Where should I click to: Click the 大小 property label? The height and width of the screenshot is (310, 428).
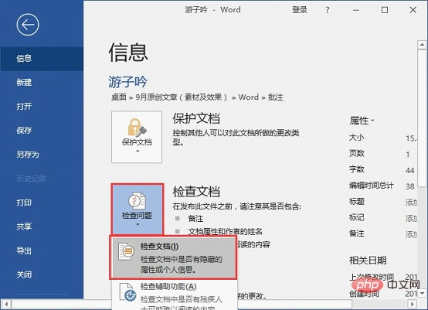(356, 138)
